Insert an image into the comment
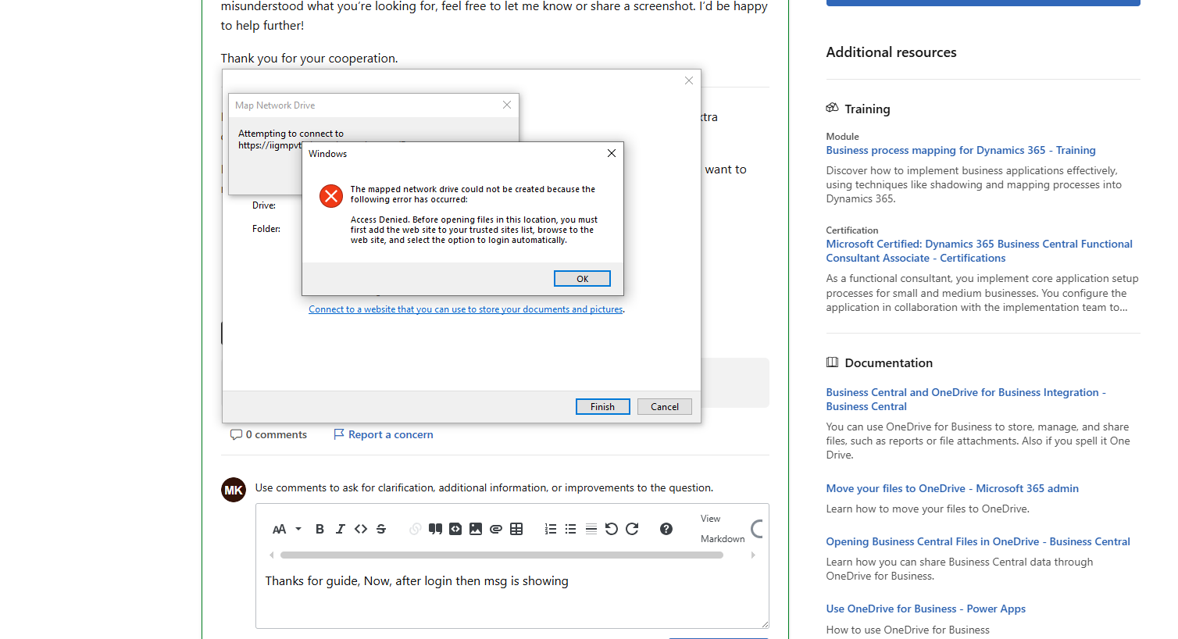 click(x=476, y=529)
